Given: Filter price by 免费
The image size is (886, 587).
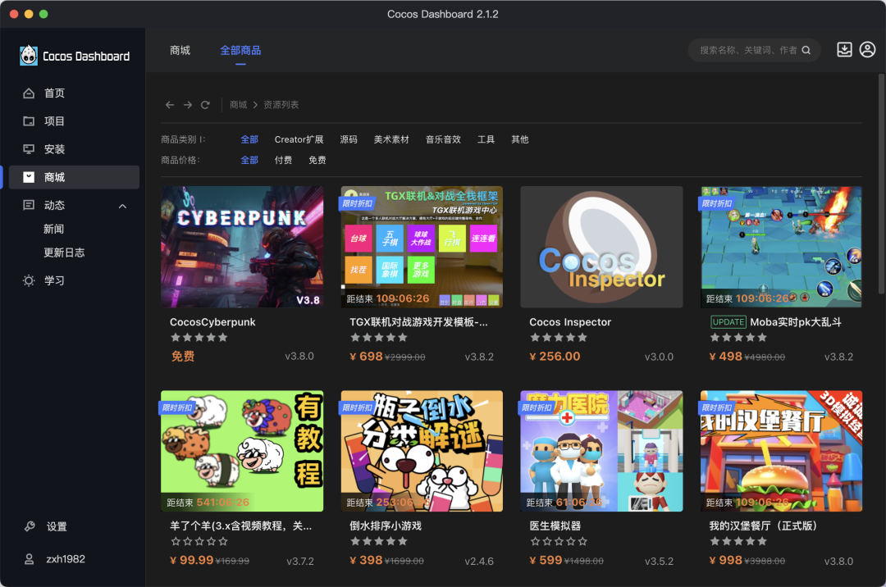Looking at the screenshot, I should (317, 161).
